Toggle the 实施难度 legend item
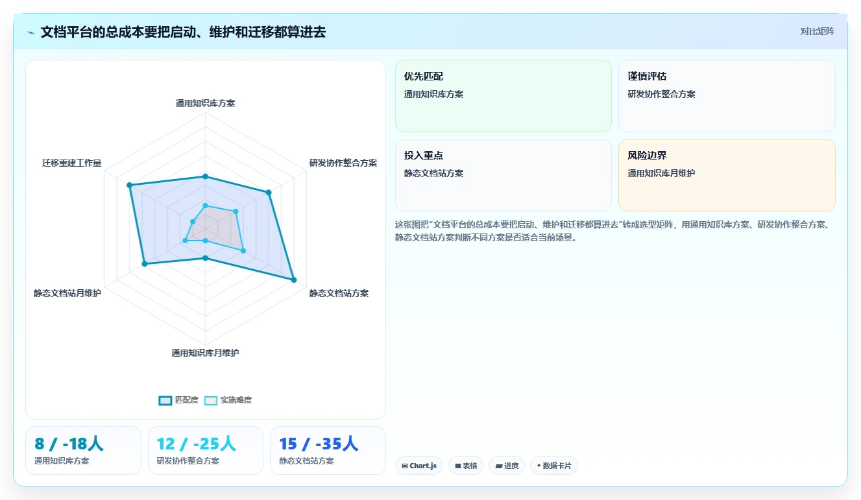The image size is (861, 500). click(x=228, y=400)
